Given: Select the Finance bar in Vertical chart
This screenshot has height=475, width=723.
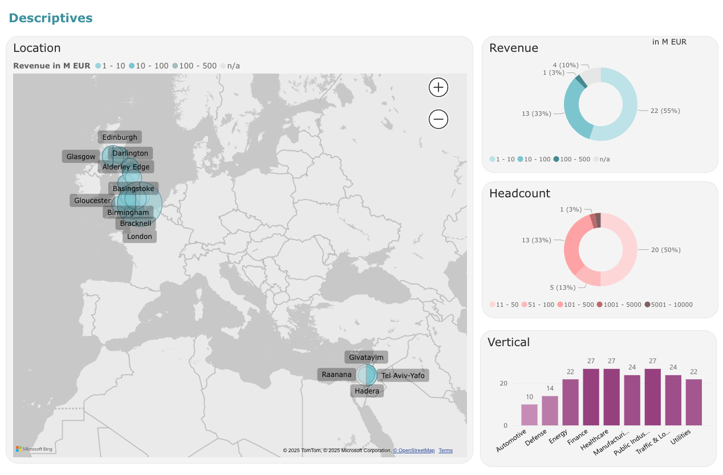Looking at the screenshot, I should pyautogui.click(x=591, y=397).
